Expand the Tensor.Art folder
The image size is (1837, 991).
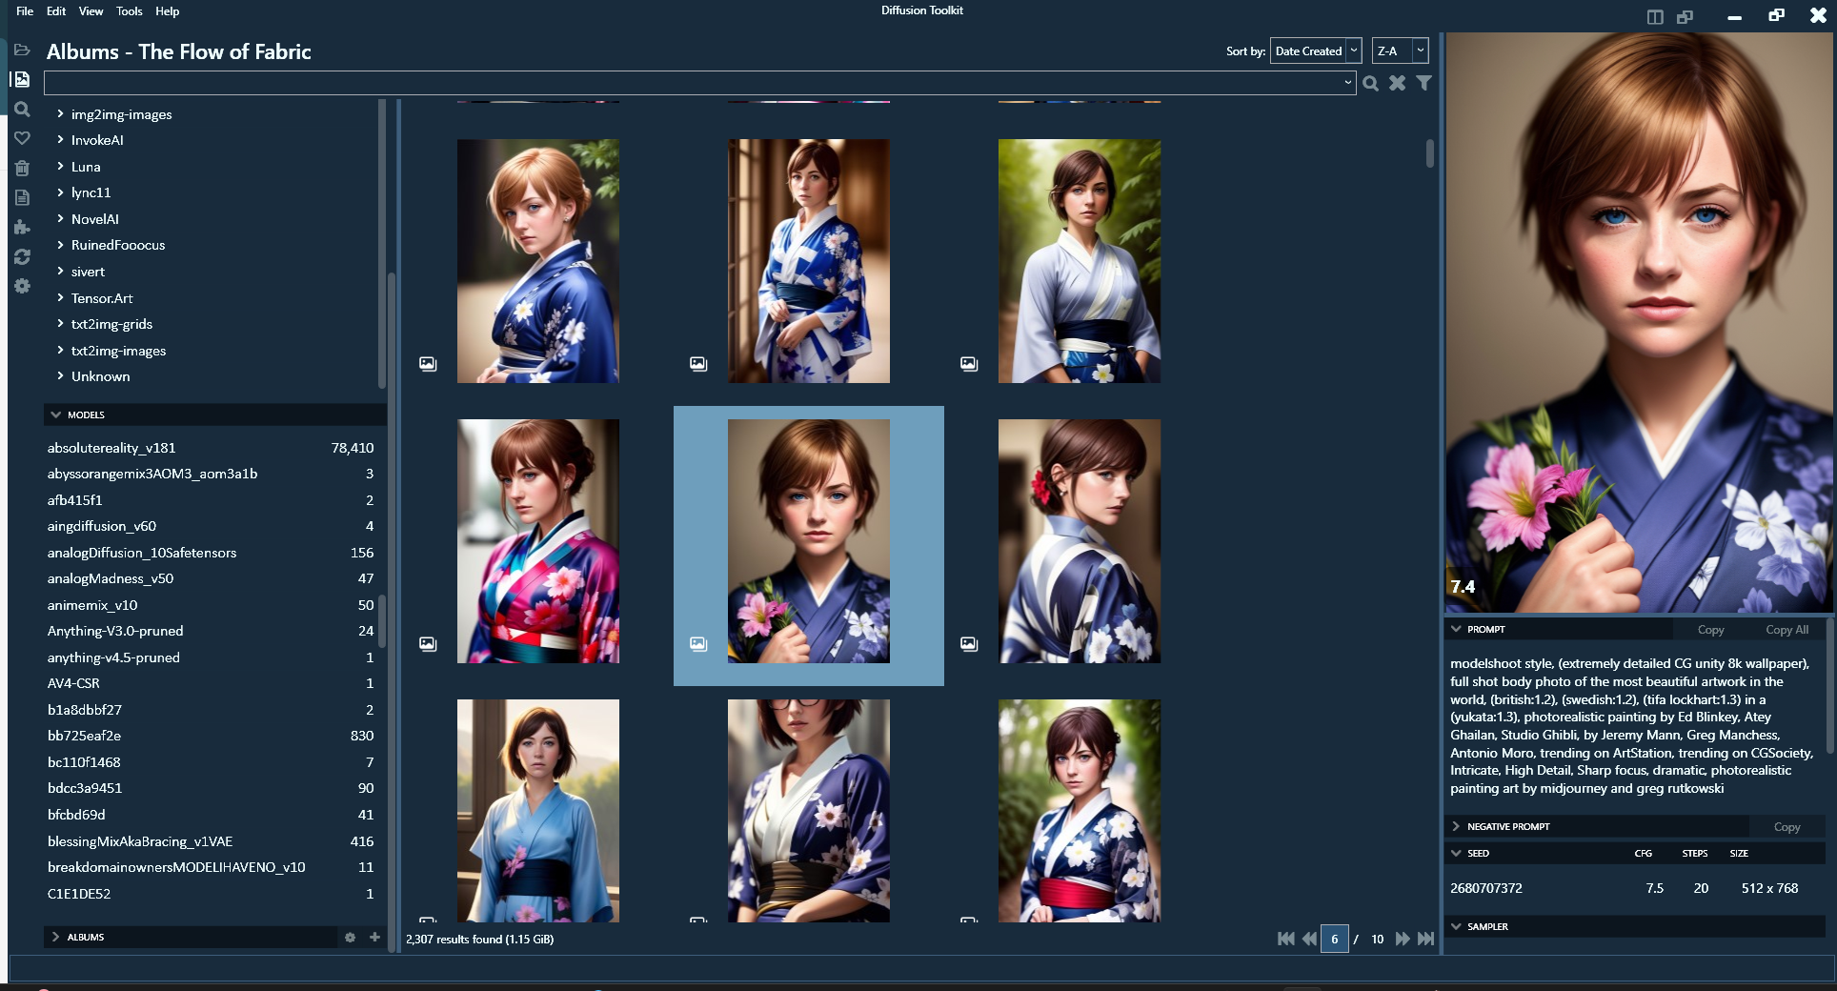click(60, 298)
